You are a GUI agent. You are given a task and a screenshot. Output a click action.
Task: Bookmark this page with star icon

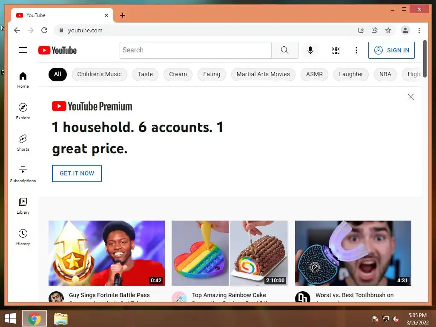[388, 30]
